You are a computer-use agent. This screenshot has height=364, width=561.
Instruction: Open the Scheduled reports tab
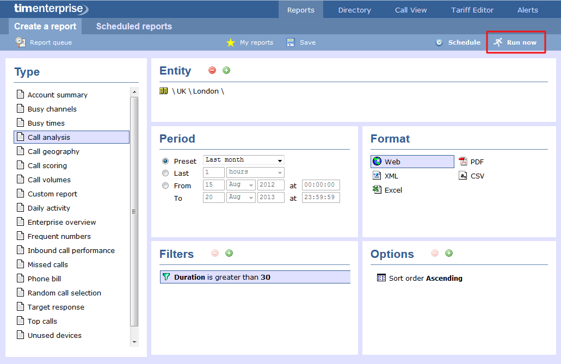pos(134,26)
